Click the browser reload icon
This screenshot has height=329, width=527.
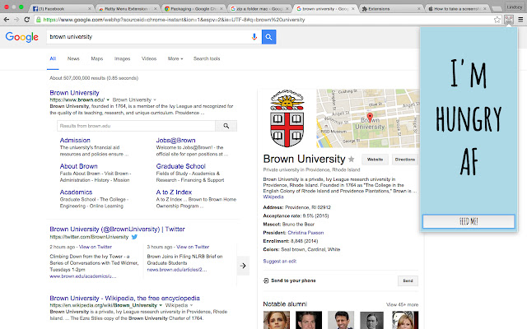coord(27,20)
